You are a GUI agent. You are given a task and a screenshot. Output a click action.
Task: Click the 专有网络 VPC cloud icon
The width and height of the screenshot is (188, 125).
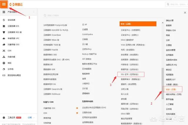[4, 38]
